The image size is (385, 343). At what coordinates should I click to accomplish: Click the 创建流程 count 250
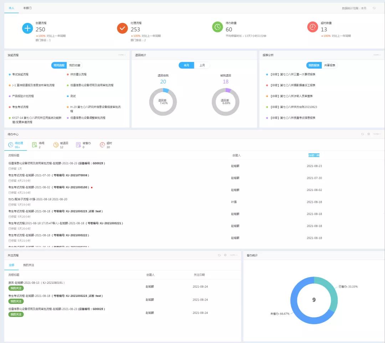tap(40, 30)
